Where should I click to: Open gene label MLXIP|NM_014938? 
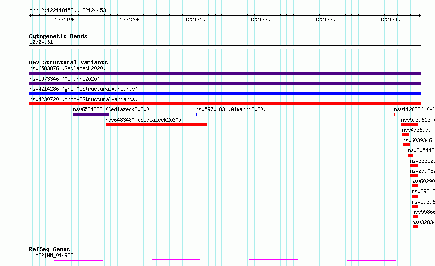click(51, 255)
